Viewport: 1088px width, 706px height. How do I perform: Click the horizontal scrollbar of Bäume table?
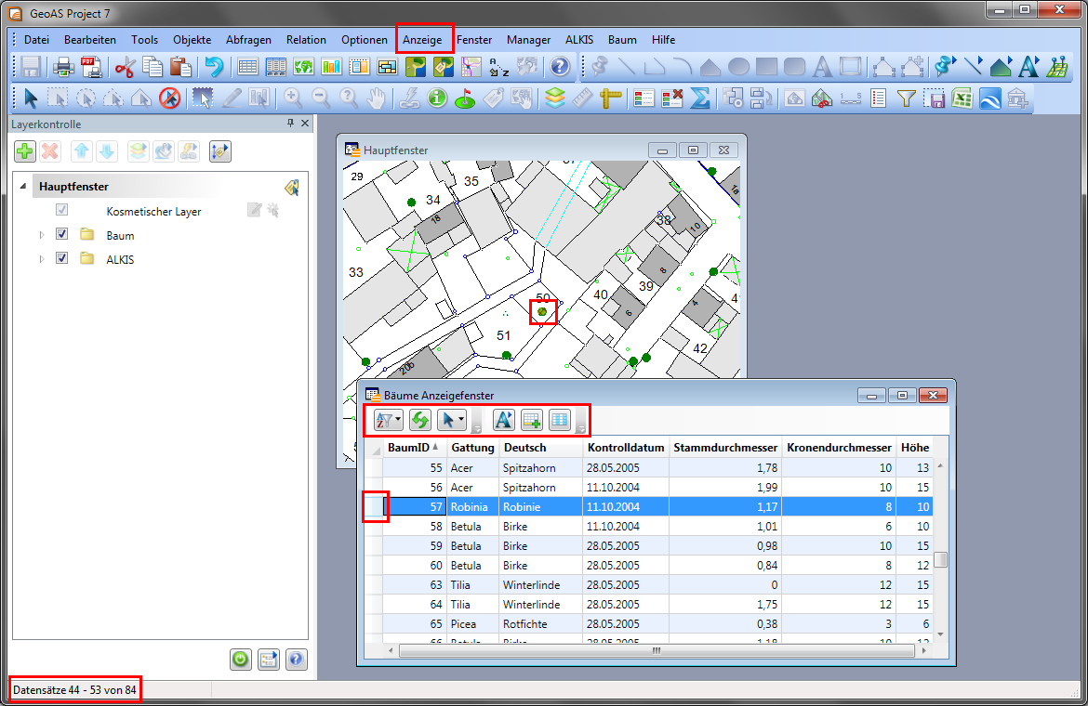click(x=657, y=650)
